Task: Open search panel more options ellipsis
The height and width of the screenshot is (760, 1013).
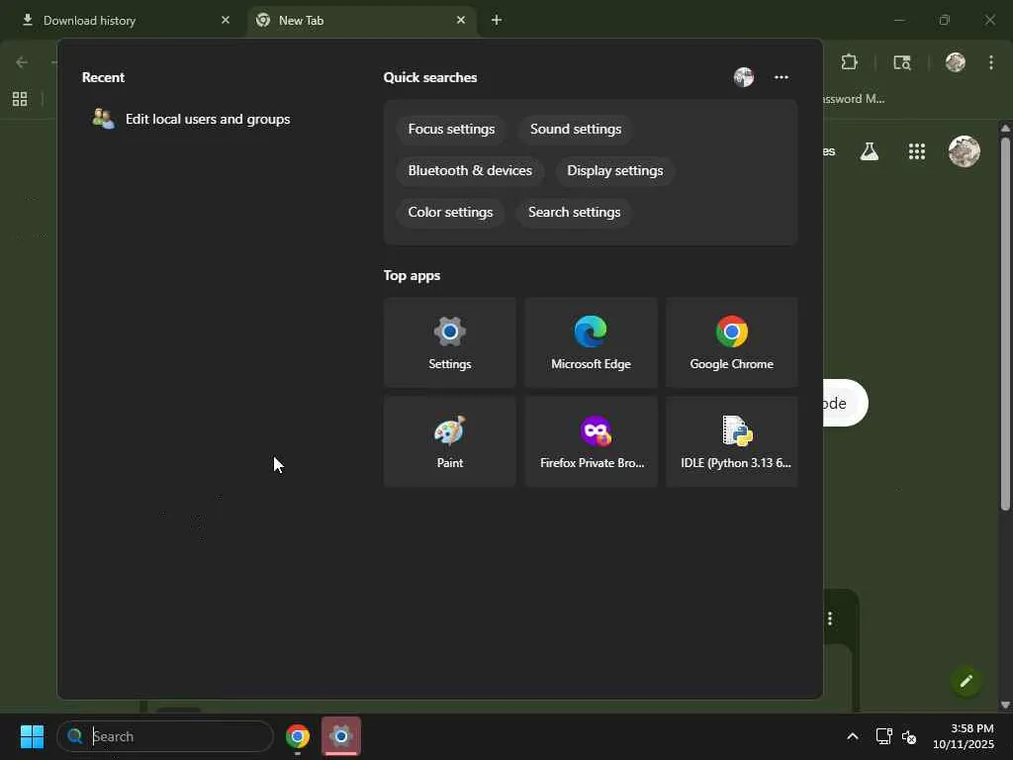Action: point(782,77)
